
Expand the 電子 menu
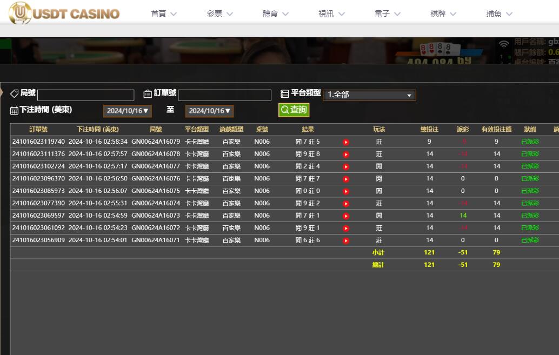(x=388, y=14)
